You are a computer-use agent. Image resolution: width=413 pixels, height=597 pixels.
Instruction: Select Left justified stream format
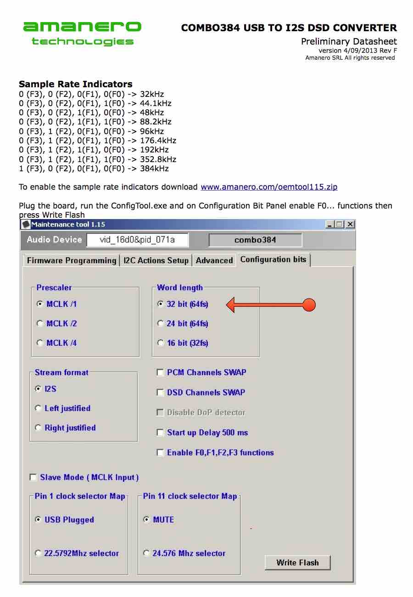click(x=63, y=408)
